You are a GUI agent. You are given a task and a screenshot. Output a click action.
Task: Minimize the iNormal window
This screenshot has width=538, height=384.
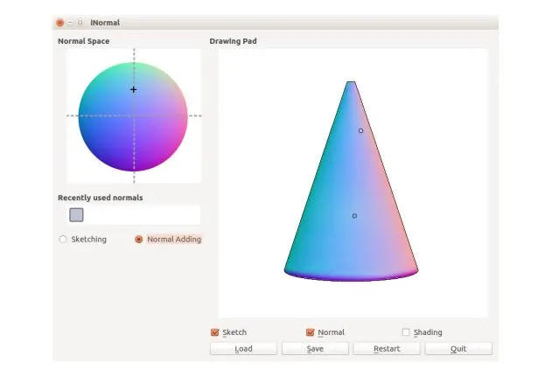70,23
